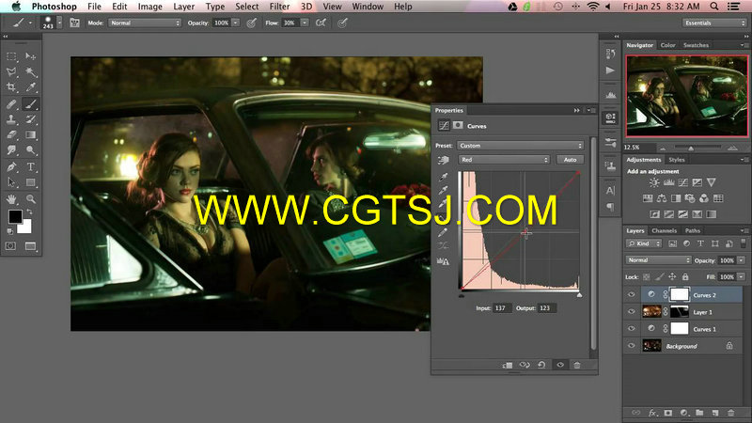This screenshot has width=752, height=423.
Task: Select the Lasso tool
Action: [x=11, y=72]
